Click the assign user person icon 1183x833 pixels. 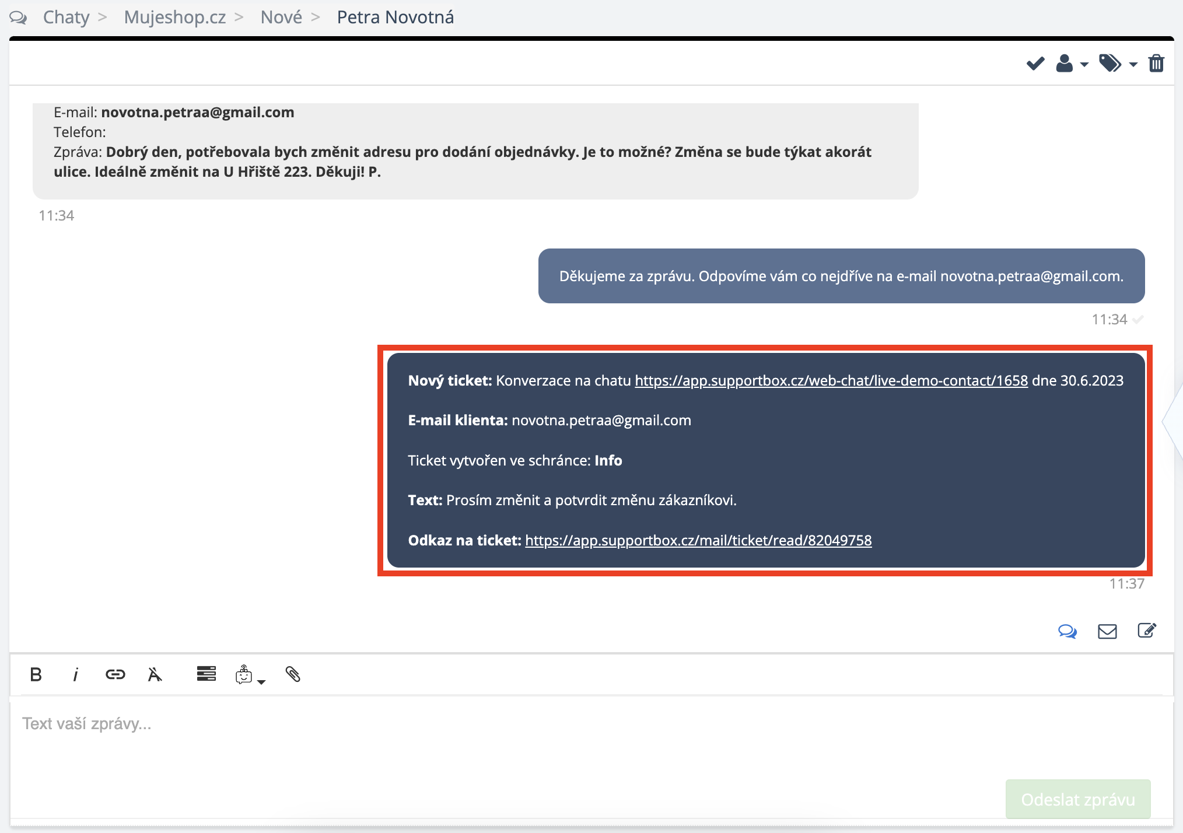[x=1064, y=63]
